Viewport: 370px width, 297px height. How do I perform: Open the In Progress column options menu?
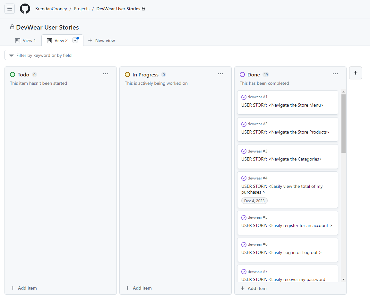click(220, 74)
